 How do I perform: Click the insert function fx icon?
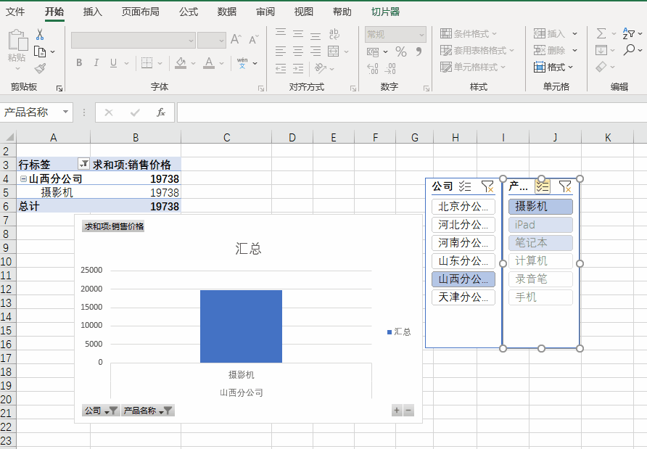point(161,112)
